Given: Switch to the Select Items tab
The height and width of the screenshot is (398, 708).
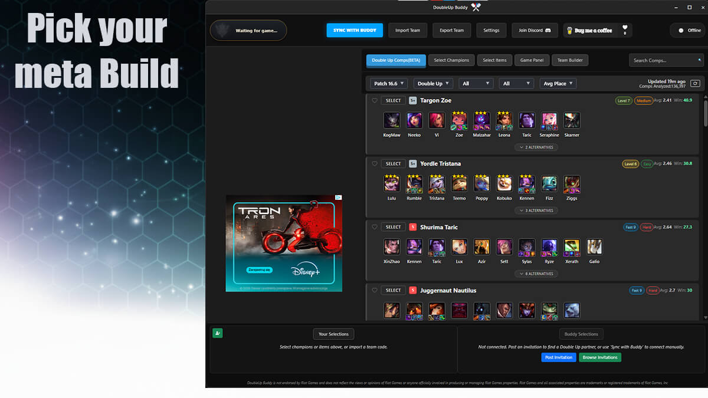Looking at the screenshot, I should (x=494, y=60).
